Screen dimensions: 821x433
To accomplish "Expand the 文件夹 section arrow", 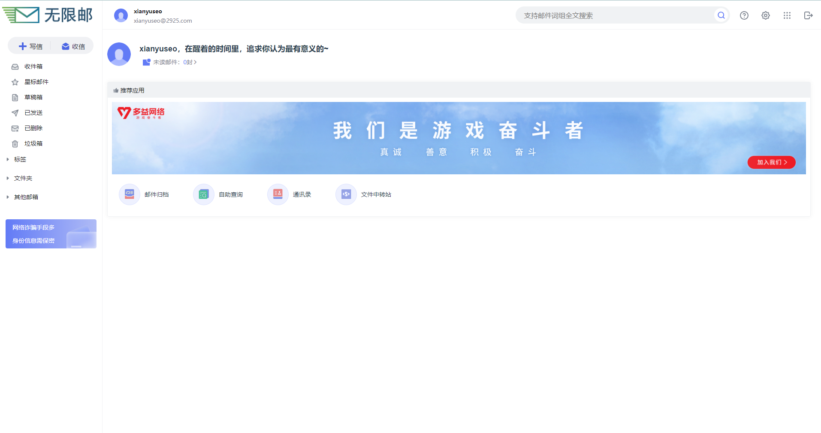I will tap(8, 178).
